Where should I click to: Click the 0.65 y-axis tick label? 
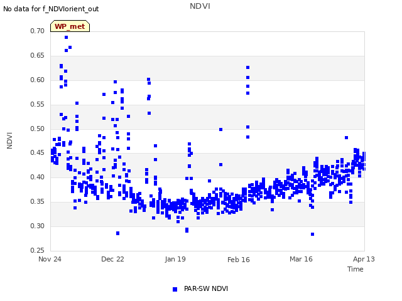click(38, 56)
